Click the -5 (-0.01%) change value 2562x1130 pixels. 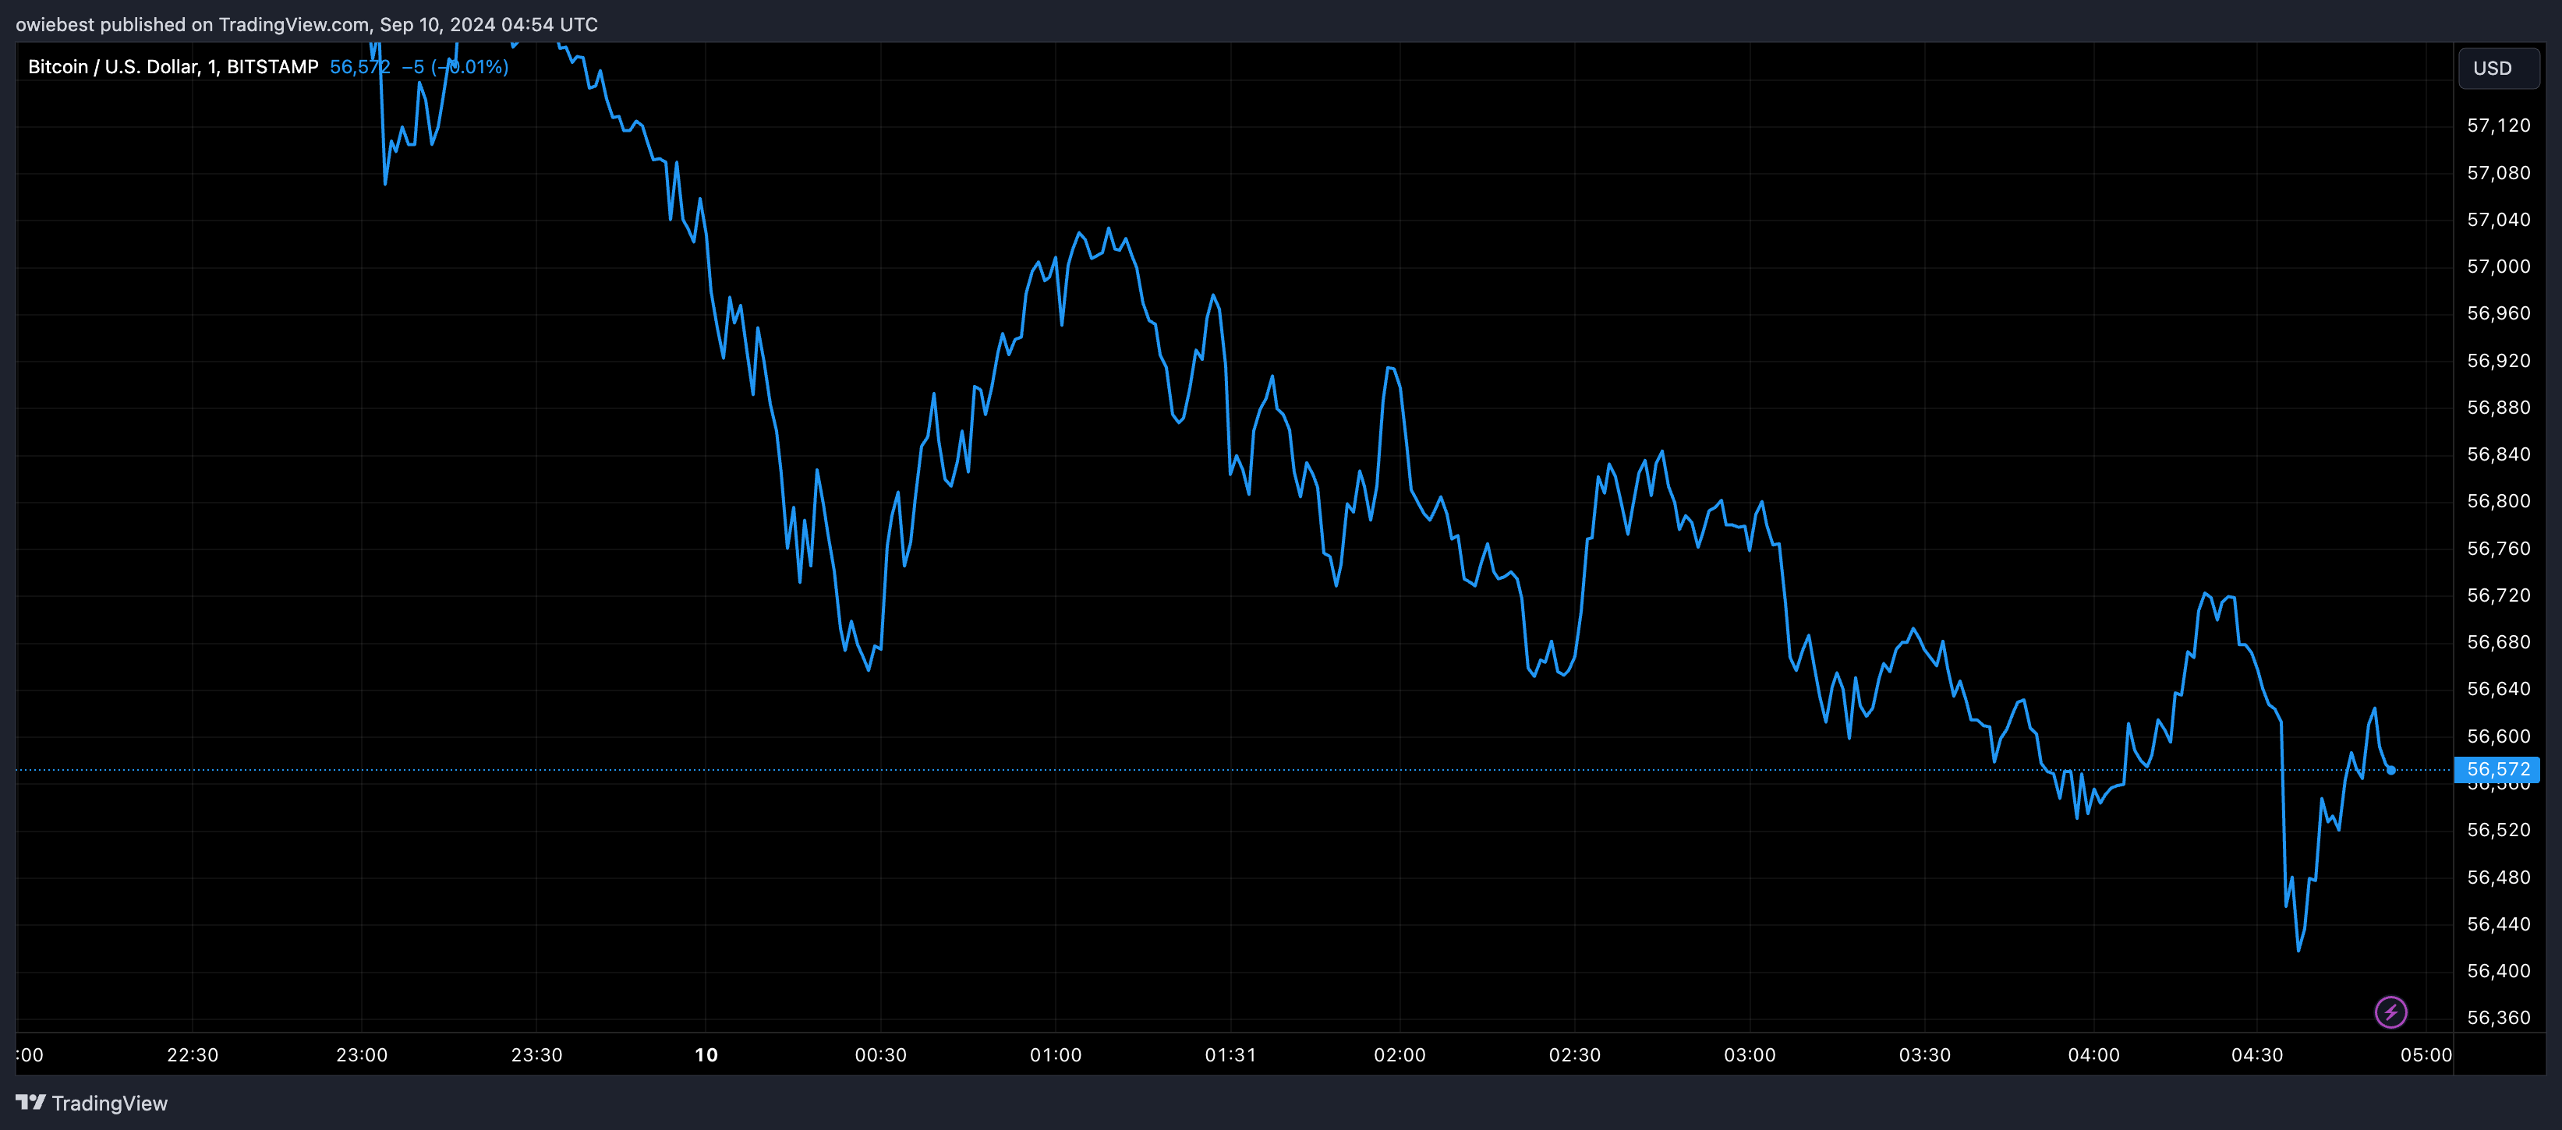(x=455, y=66)
